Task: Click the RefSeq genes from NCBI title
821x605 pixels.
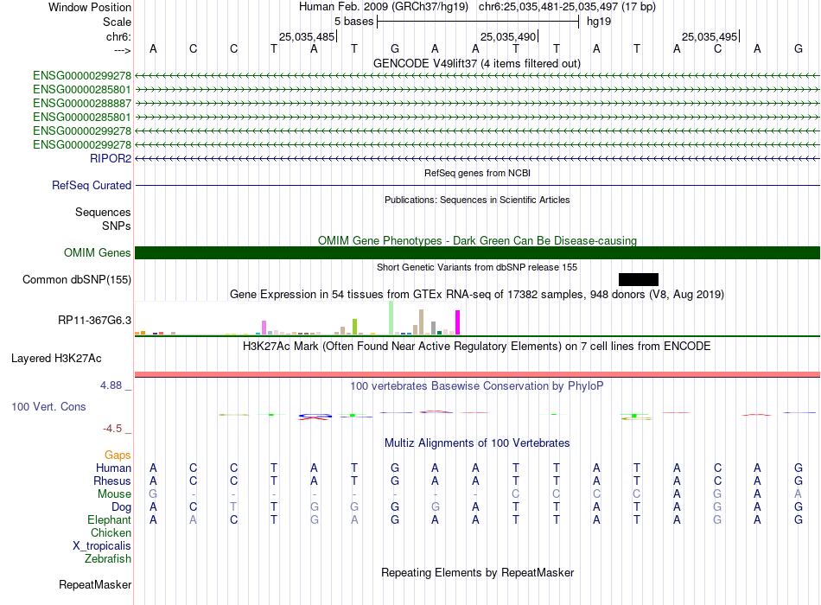Action: 477,173
